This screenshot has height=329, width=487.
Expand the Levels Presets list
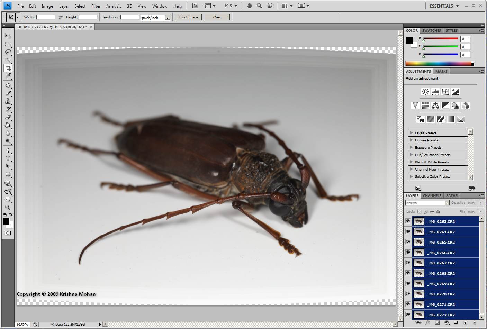pos(411,133)
